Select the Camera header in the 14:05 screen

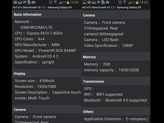click(116, 15)
